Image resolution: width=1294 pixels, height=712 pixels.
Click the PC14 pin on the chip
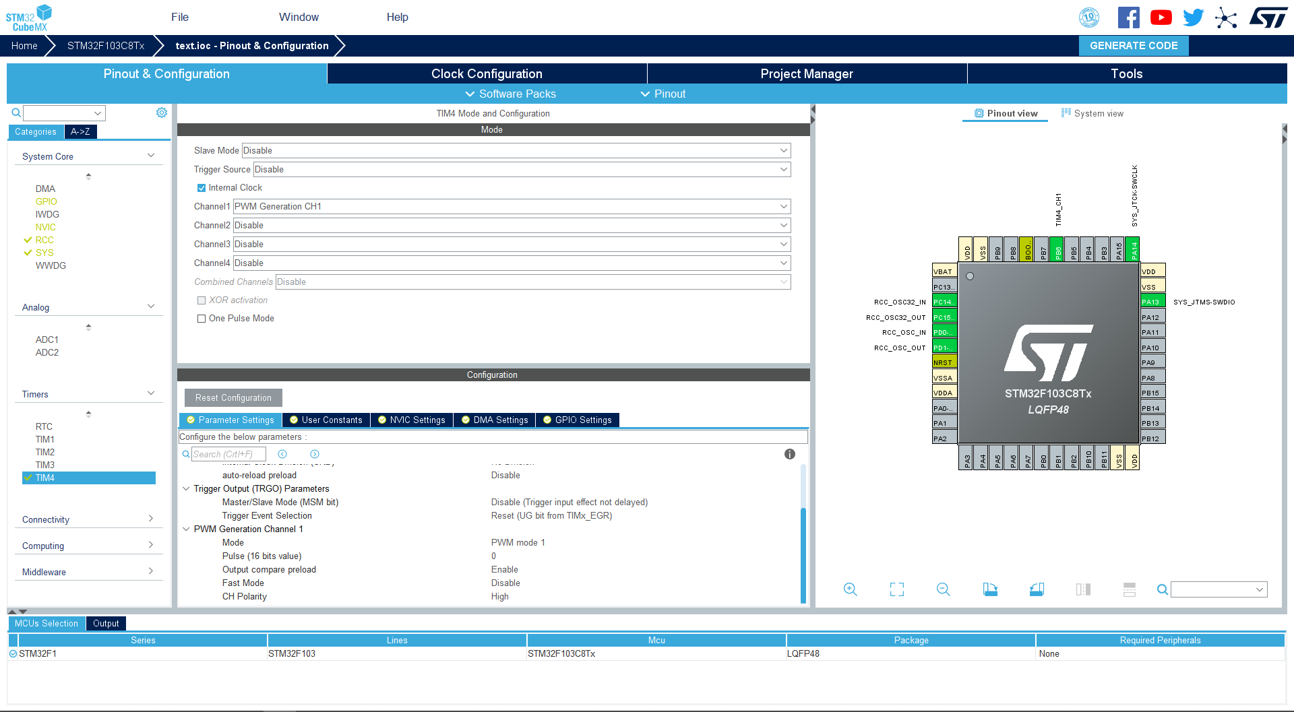944,302
